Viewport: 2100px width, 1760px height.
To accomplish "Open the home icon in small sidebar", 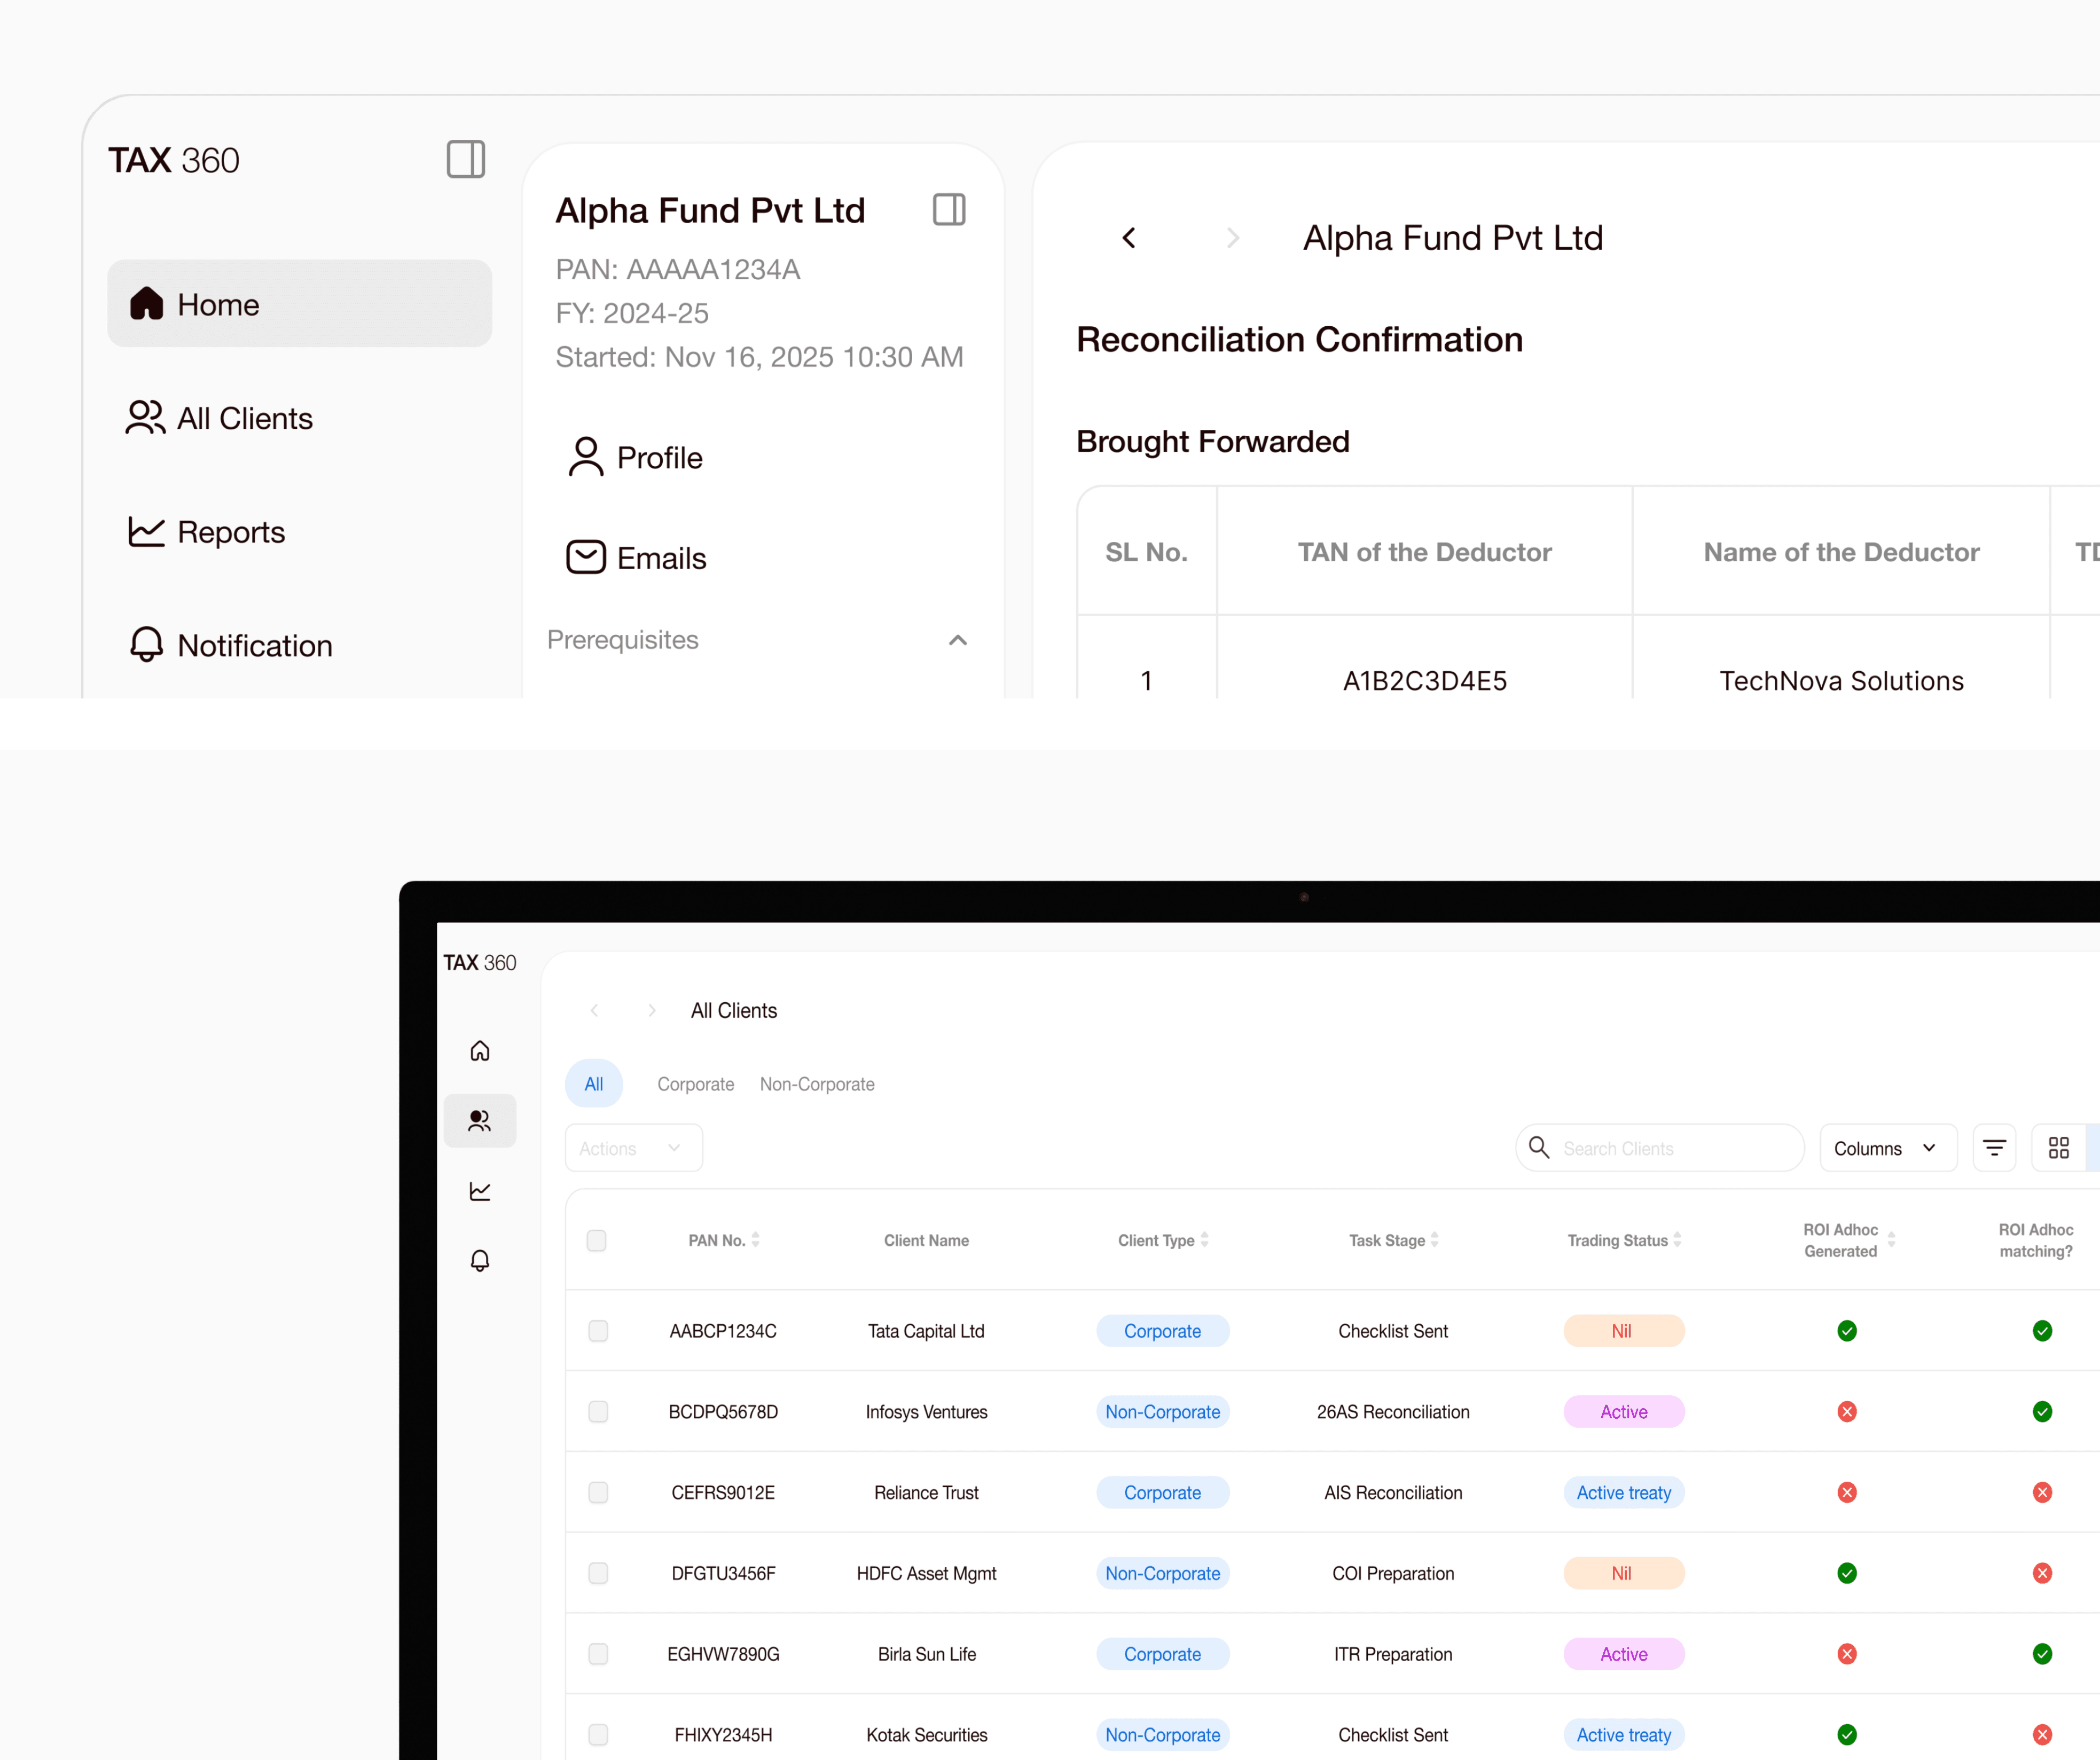I will (480, 1051).
